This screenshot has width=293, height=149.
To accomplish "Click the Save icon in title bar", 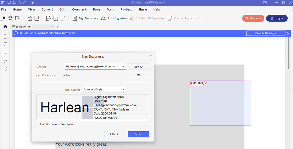I will (9, 3).
